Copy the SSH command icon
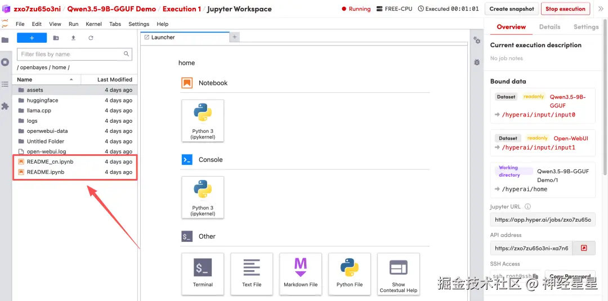The image size is (608, 301). coord(535,276)
